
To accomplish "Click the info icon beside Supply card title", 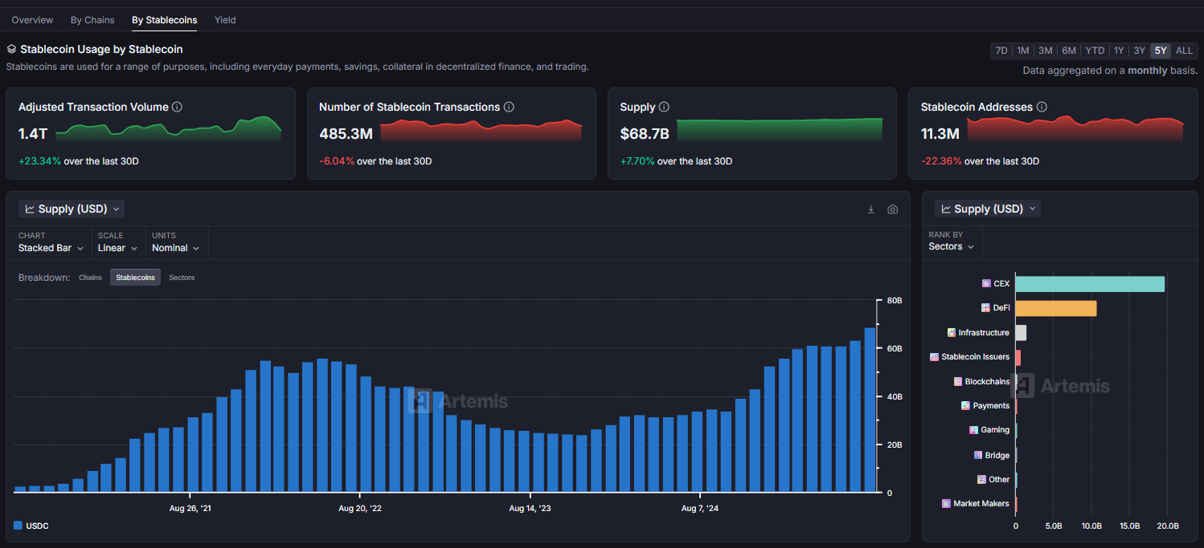I will pos(664,107).
